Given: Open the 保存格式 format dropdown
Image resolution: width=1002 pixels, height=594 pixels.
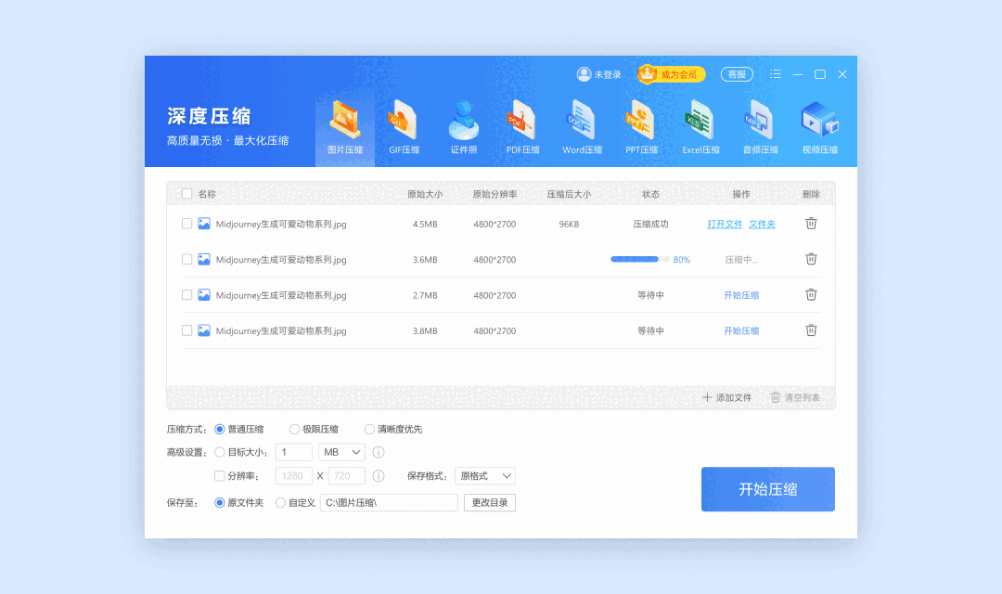Looking at the screenshot, I should click(484, 475).
